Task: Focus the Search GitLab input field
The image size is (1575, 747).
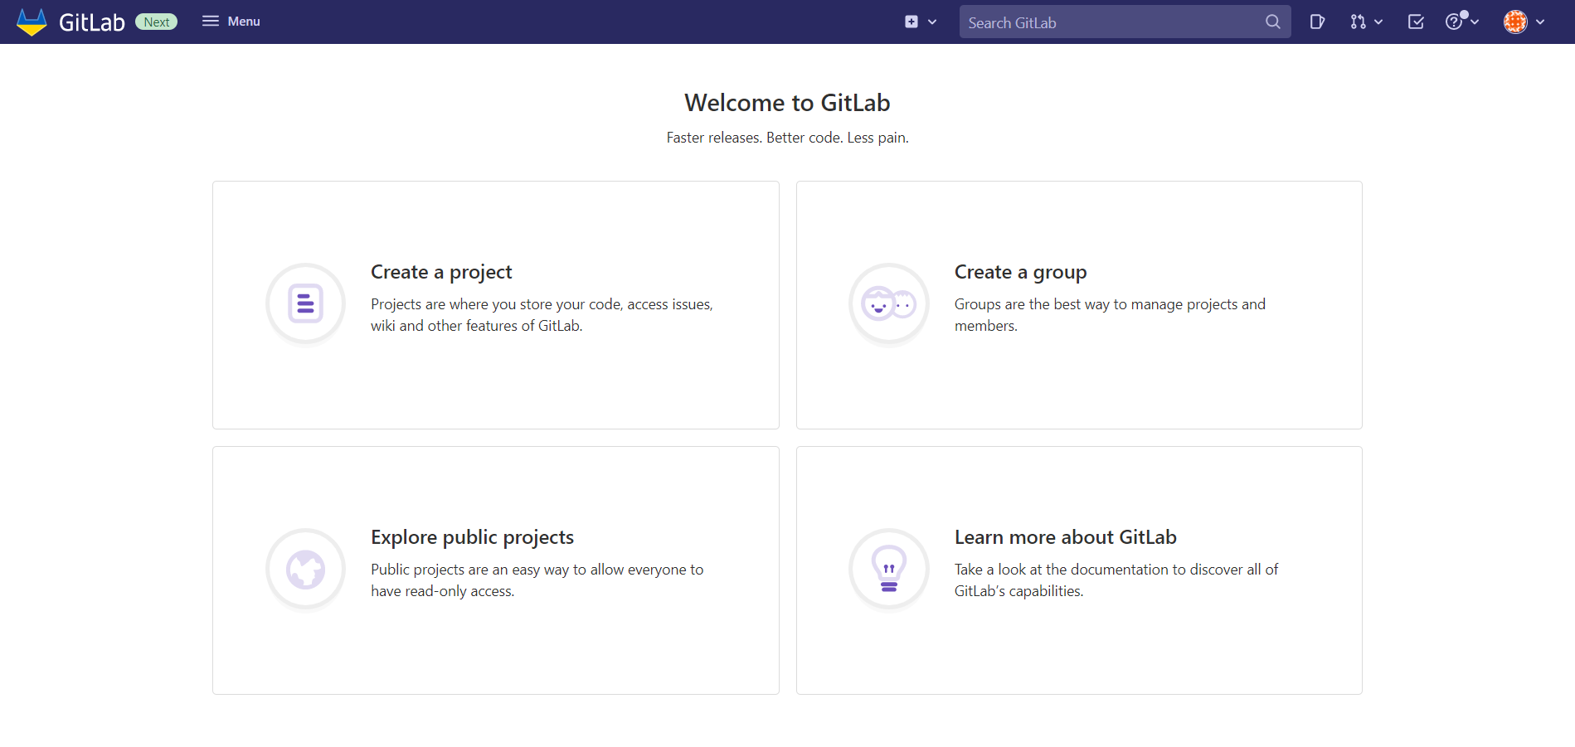Action: 1111,22
